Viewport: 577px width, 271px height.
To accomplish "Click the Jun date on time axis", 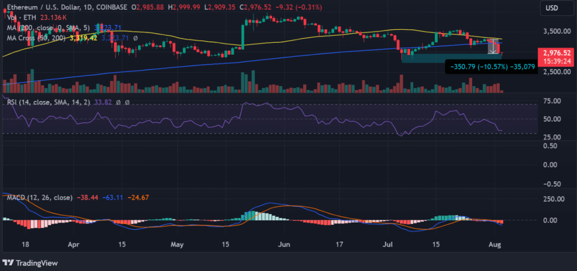I will click(285, 244).
